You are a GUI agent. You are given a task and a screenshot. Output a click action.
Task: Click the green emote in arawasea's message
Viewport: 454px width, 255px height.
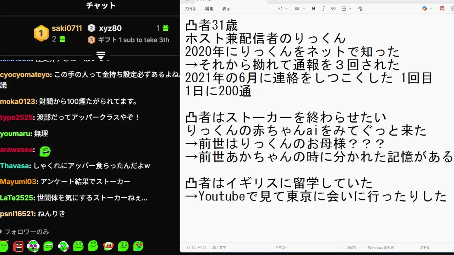[45, 151]
